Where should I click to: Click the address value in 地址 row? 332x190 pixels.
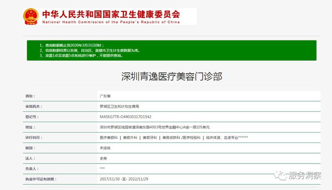pyautogui.click(x=157, y=127)
